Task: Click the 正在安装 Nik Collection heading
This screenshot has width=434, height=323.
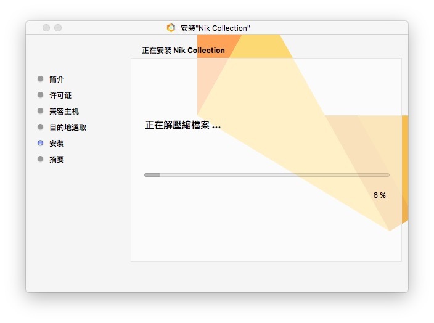Action: (183, 51)
